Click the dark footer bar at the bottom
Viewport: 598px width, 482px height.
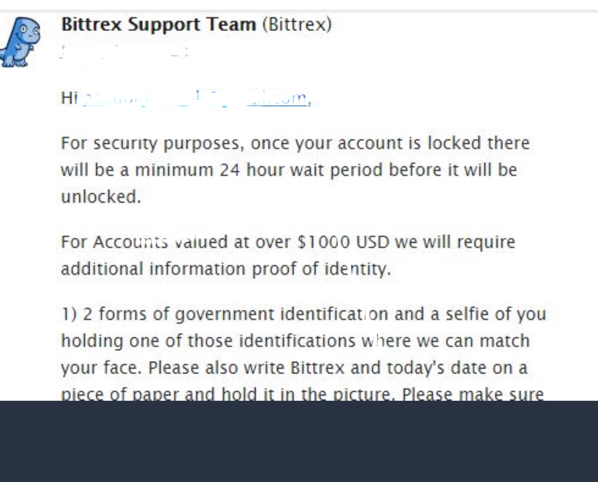(299, 441)
